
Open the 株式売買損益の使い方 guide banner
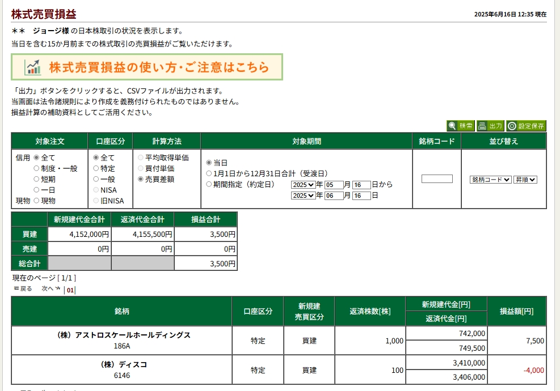147,67
